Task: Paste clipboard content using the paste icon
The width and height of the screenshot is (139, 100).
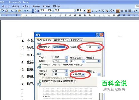Action: pyautogui.click(x=20, y=11)
